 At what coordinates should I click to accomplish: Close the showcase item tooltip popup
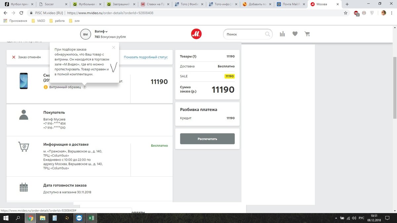click(114, 48)
